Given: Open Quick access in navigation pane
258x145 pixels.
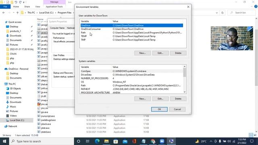Looking at the screenshot, I should [15, 22].
